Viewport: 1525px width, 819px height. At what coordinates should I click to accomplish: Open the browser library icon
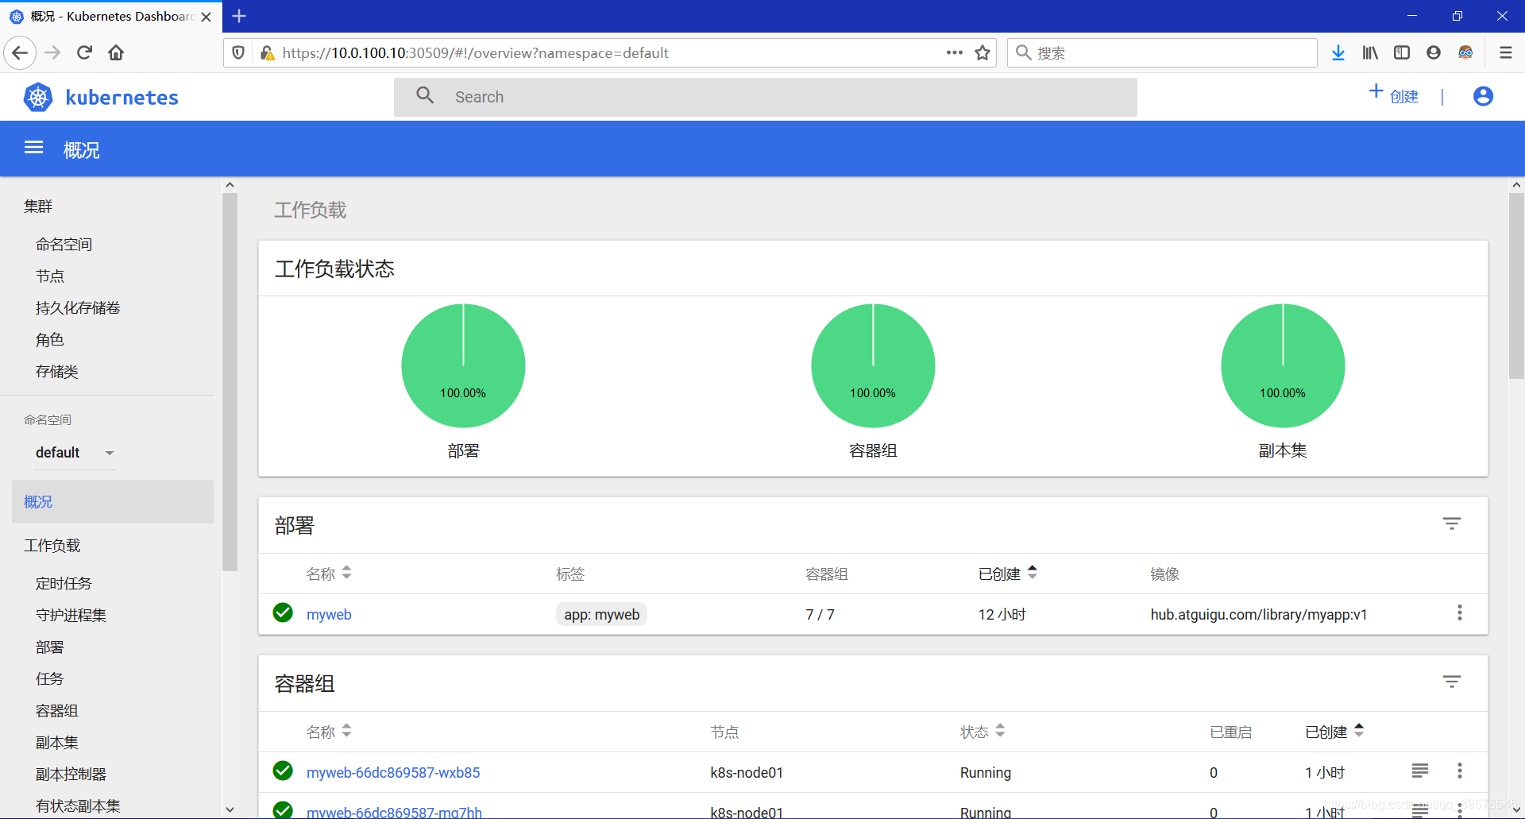point(1370,52)
